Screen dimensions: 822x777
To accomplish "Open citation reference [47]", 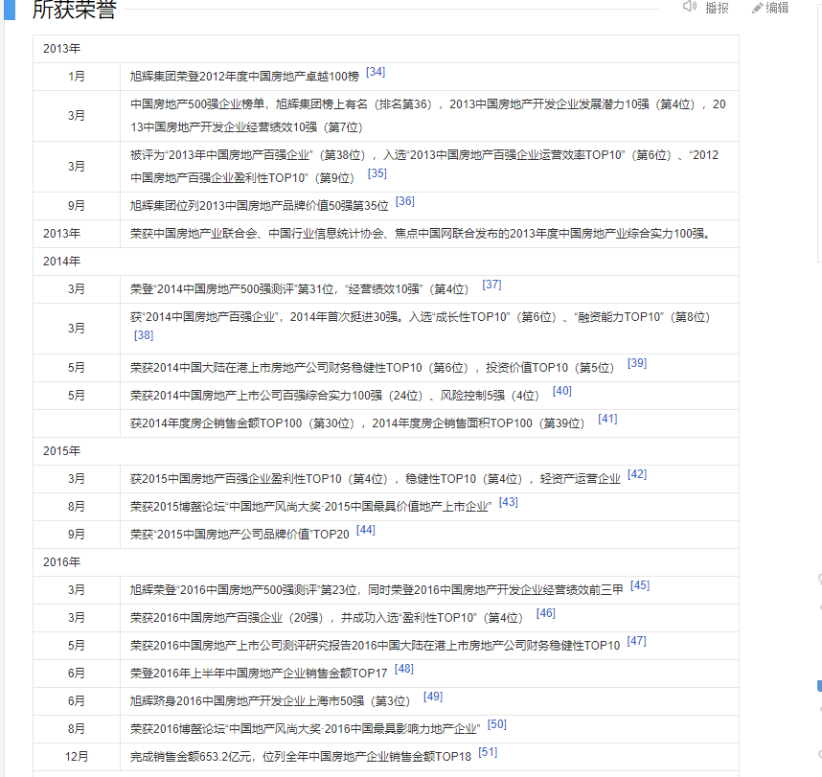I will (637, 641).
